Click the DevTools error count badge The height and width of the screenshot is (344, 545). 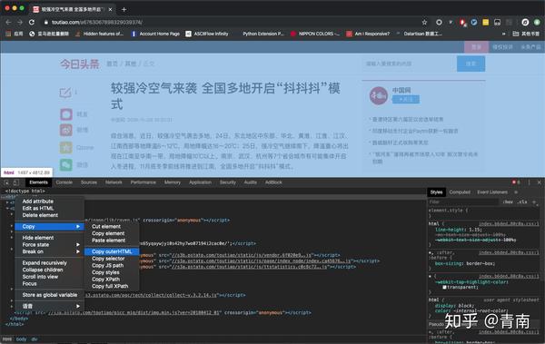click(x=516, y=182)
